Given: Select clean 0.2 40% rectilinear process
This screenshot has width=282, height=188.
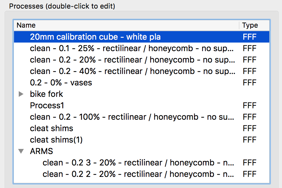Looking at the screenshot, I should [x=142, y=71].
